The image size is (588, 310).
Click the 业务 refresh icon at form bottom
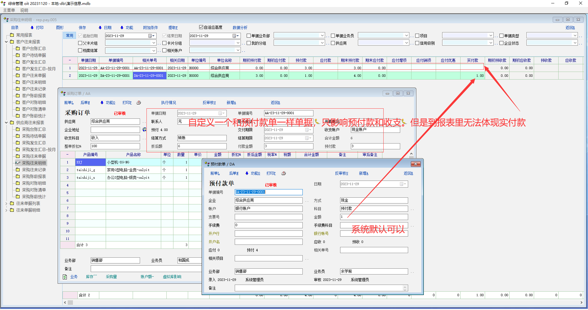65,277
